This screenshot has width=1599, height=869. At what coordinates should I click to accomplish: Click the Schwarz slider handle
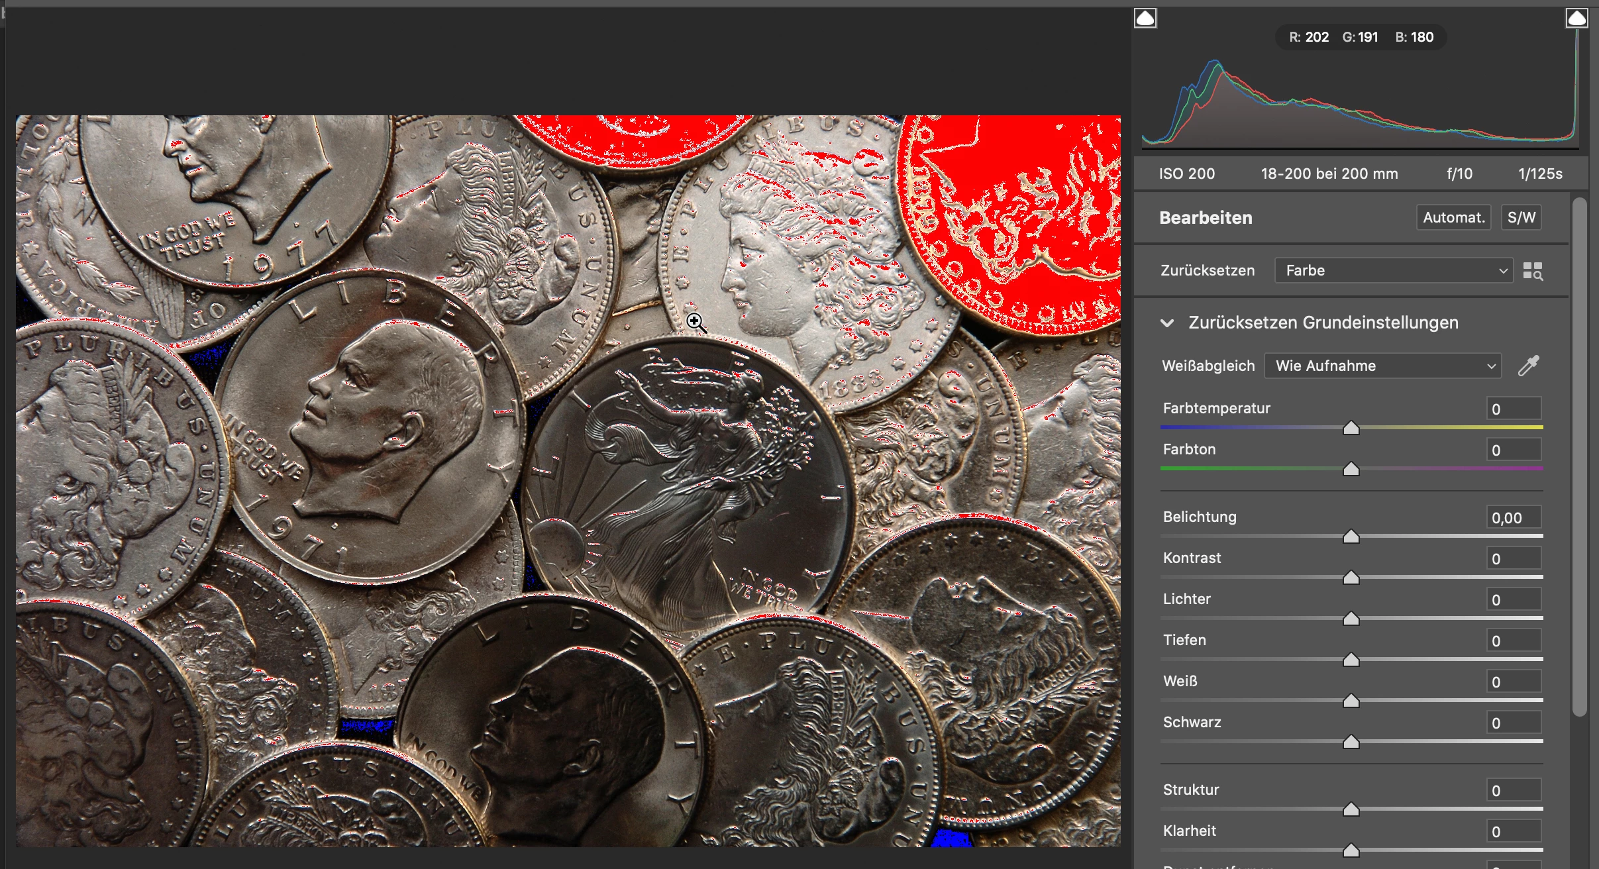click(1351, 742)
